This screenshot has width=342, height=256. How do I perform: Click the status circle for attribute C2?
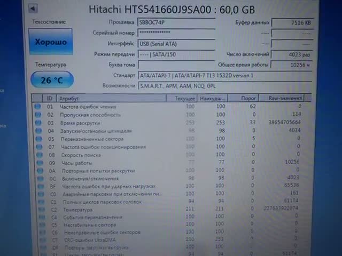pyautogui.click(x=38, y=210)
